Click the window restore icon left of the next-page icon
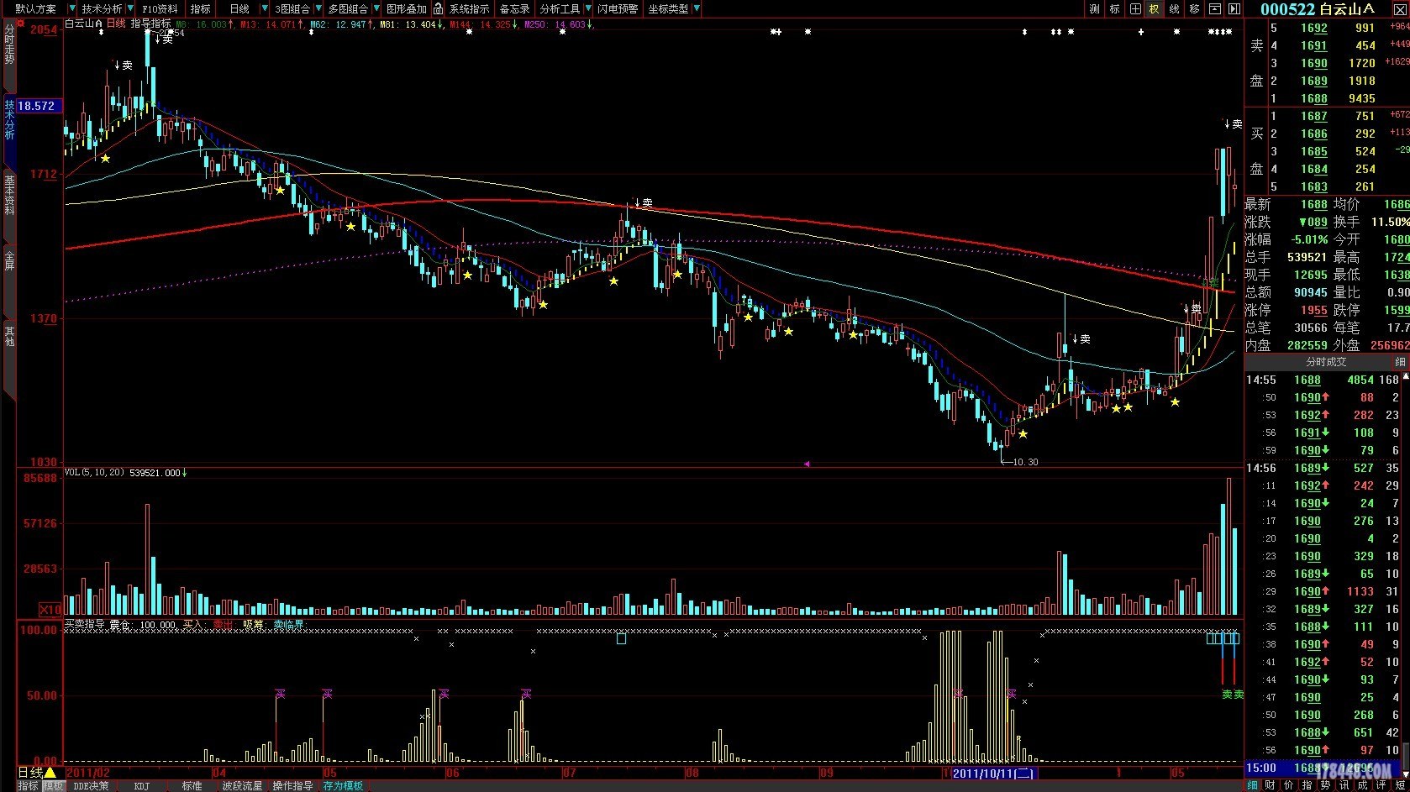 point(1214,8)
